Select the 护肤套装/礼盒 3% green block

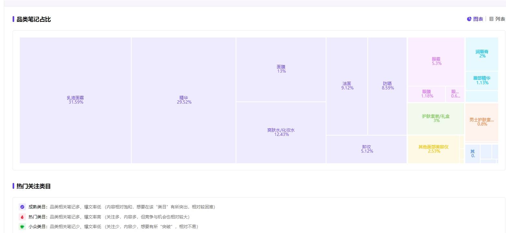(436, 119)
